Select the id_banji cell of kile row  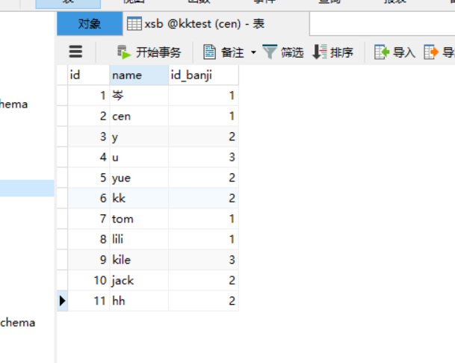[x=203, y=260]
